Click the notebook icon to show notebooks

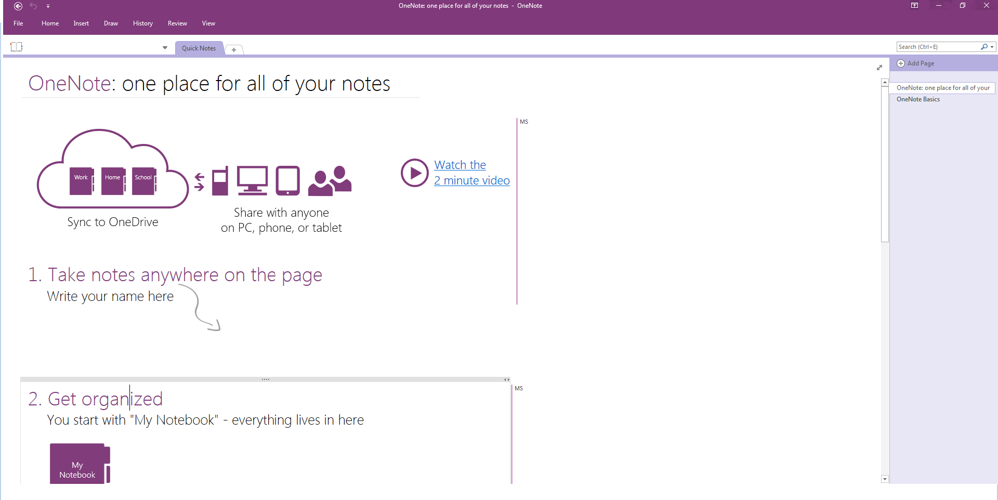coord(17,47)
